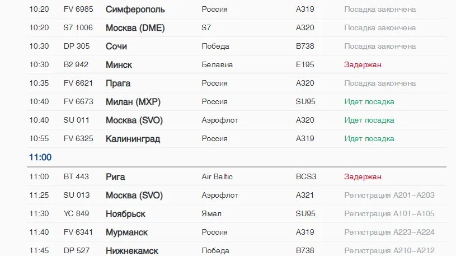Open the Сочи flight DP 305 row
Screen dimensions: 456x256
[x=237, y=46]
